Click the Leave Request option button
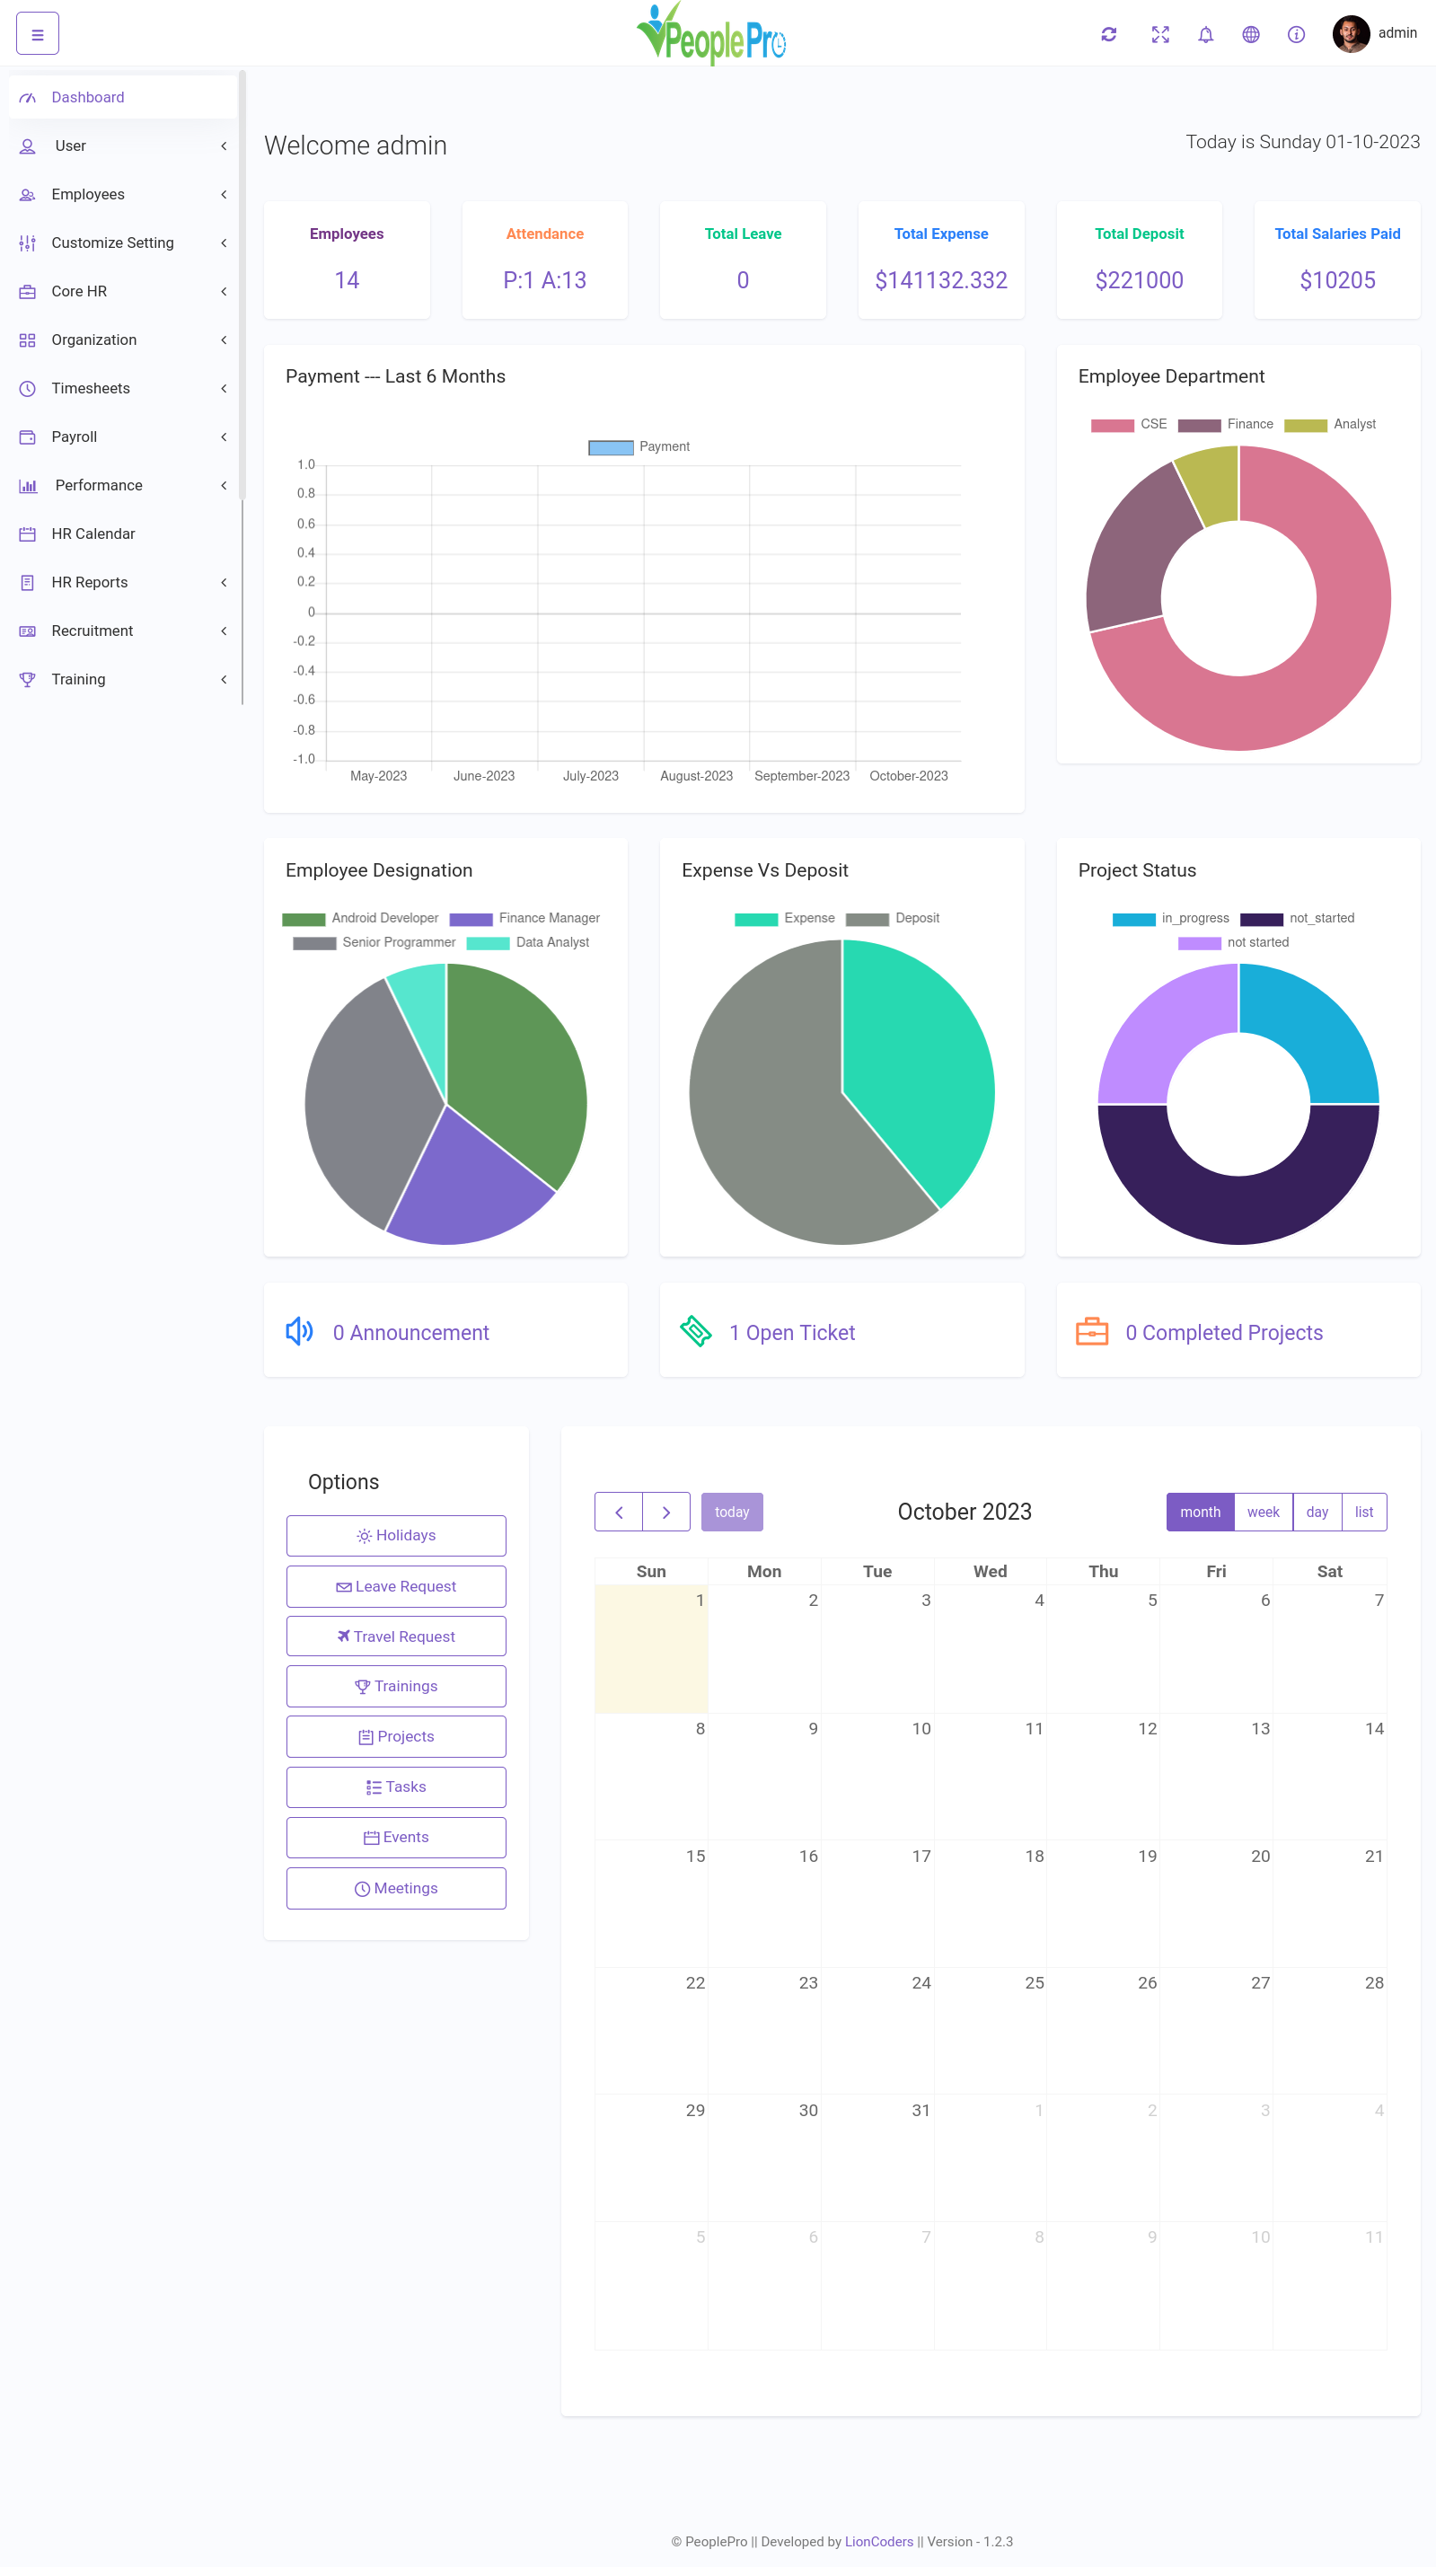The image size is (1436, 2567). 396,1586
